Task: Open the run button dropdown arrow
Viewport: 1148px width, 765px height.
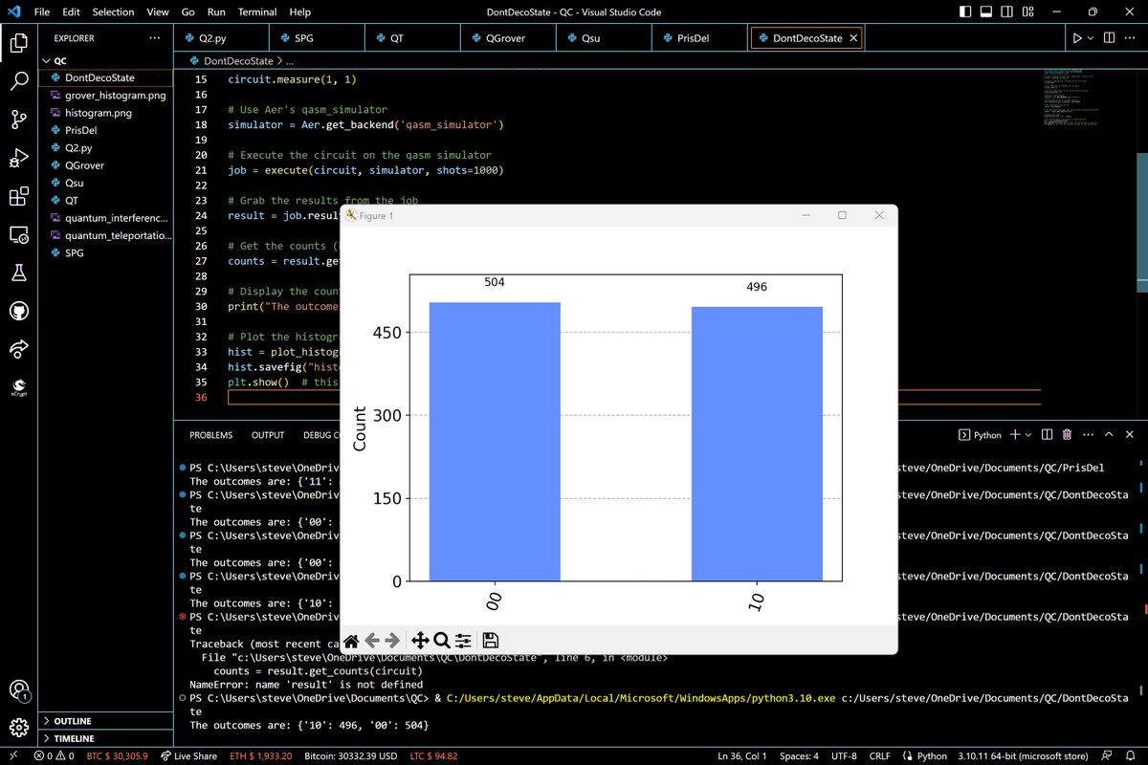Action: (x=1092, y=38)
